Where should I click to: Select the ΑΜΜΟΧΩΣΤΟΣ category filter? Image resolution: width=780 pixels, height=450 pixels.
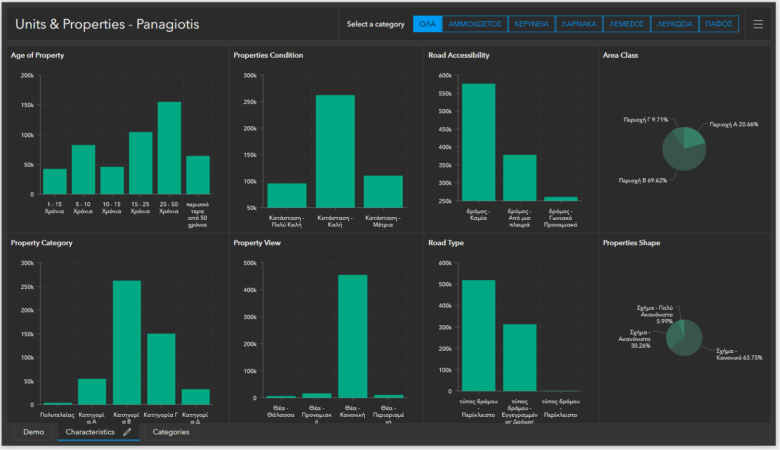475,23
